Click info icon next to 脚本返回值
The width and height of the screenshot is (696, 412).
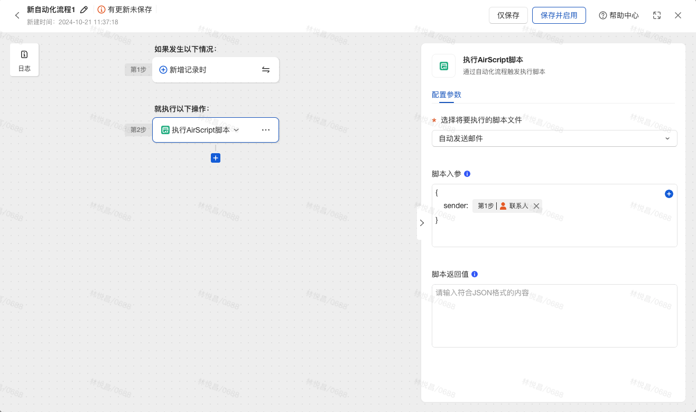(475, 274)
